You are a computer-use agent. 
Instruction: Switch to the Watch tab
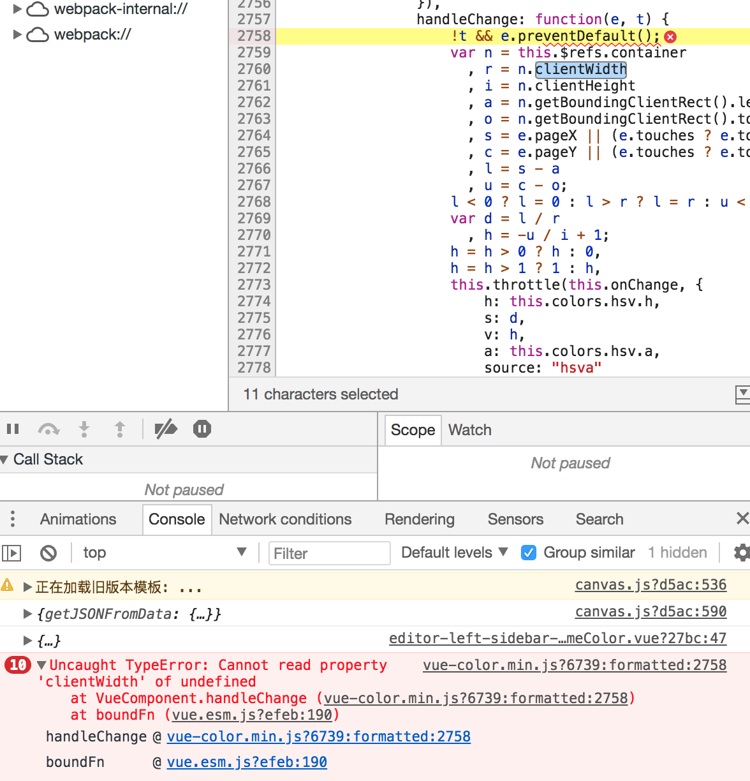pos(470,430)
